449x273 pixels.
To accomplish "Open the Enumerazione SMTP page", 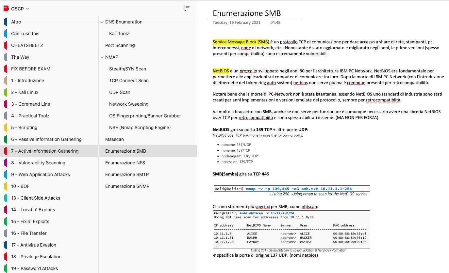I will 148,174.
